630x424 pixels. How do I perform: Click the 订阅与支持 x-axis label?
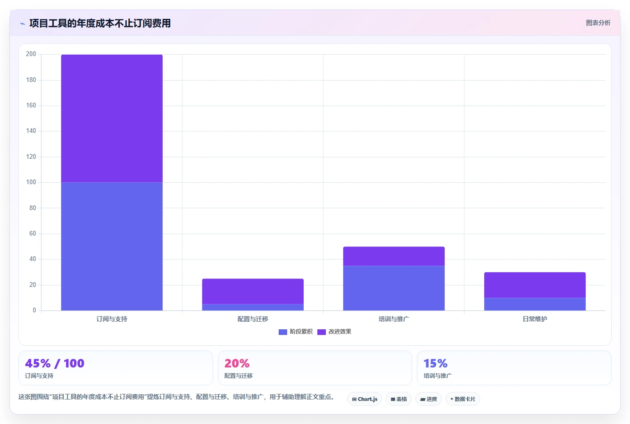(112, 319)
